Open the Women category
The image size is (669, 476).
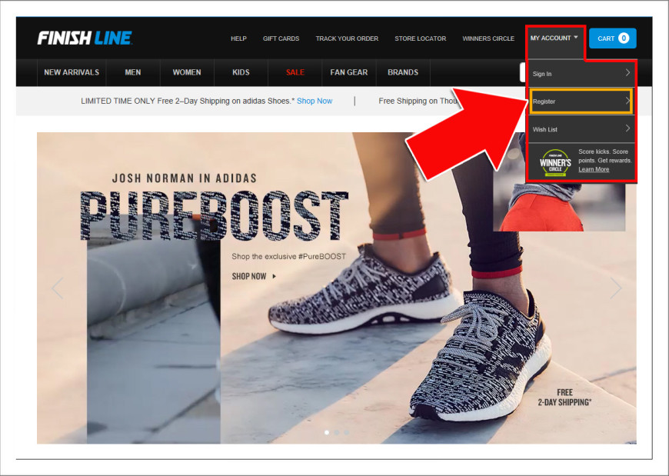186,72
